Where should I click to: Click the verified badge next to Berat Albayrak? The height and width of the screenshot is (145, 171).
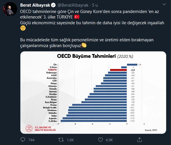click(53, 5)
